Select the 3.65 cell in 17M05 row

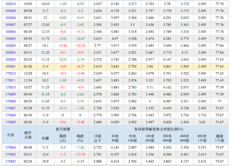(202, 122)
